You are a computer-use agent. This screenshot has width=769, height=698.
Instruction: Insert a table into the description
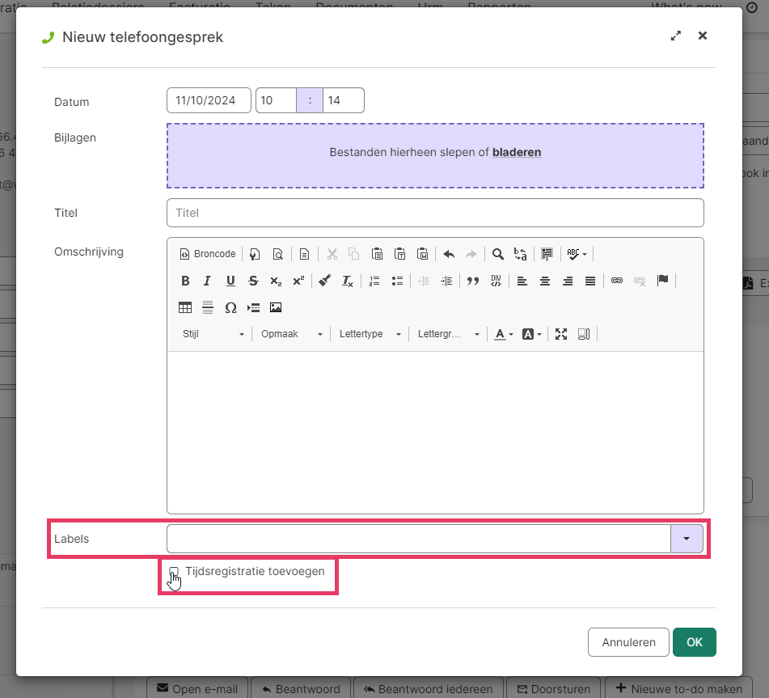coord(185,307)
